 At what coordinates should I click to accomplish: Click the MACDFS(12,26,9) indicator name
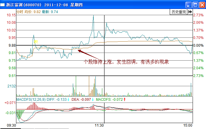(x=31, y=99)
